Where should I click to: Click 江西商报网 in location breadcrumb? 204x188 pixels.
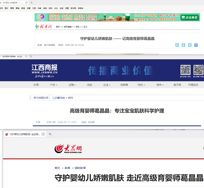pyautogui.click(x=58, y=98)
